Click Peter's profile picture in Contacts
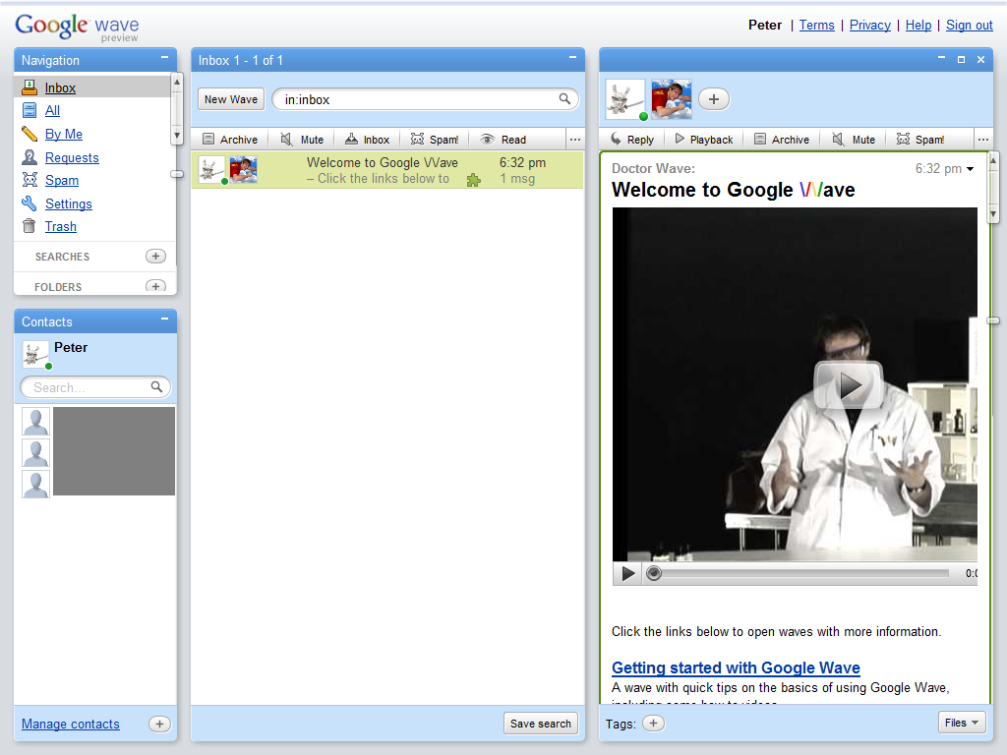 pyautogui.click(x=36, y=354)
